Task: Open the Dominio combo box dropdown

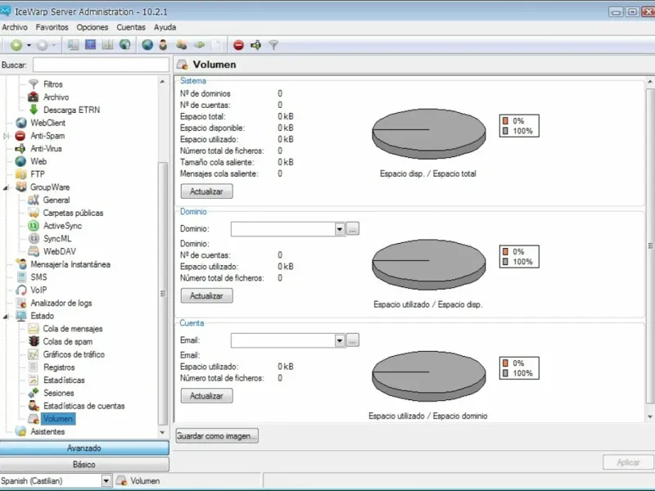Action: (339, 229)
